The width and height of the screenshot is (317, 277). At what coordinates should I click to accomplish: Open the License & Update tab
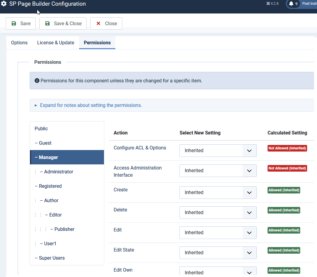(56, 43)
